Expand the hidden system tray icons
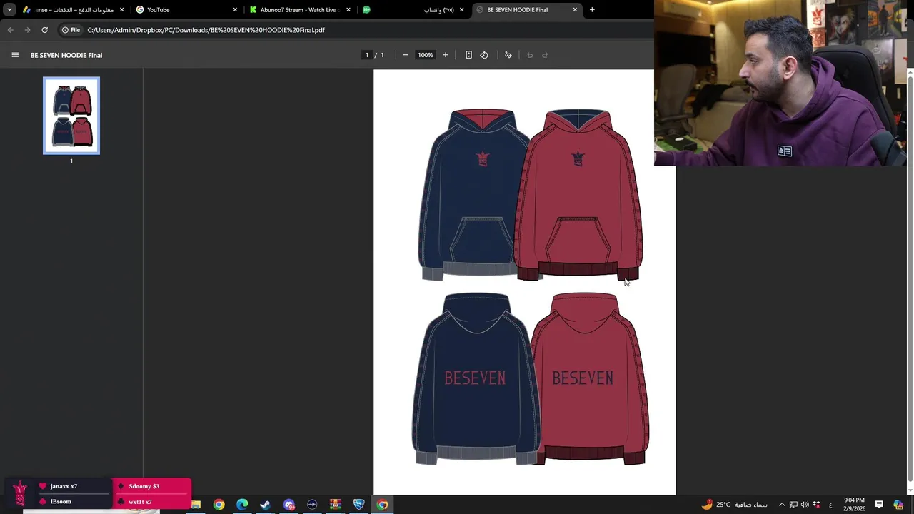 pyautogui.click(x=782, y=505)
